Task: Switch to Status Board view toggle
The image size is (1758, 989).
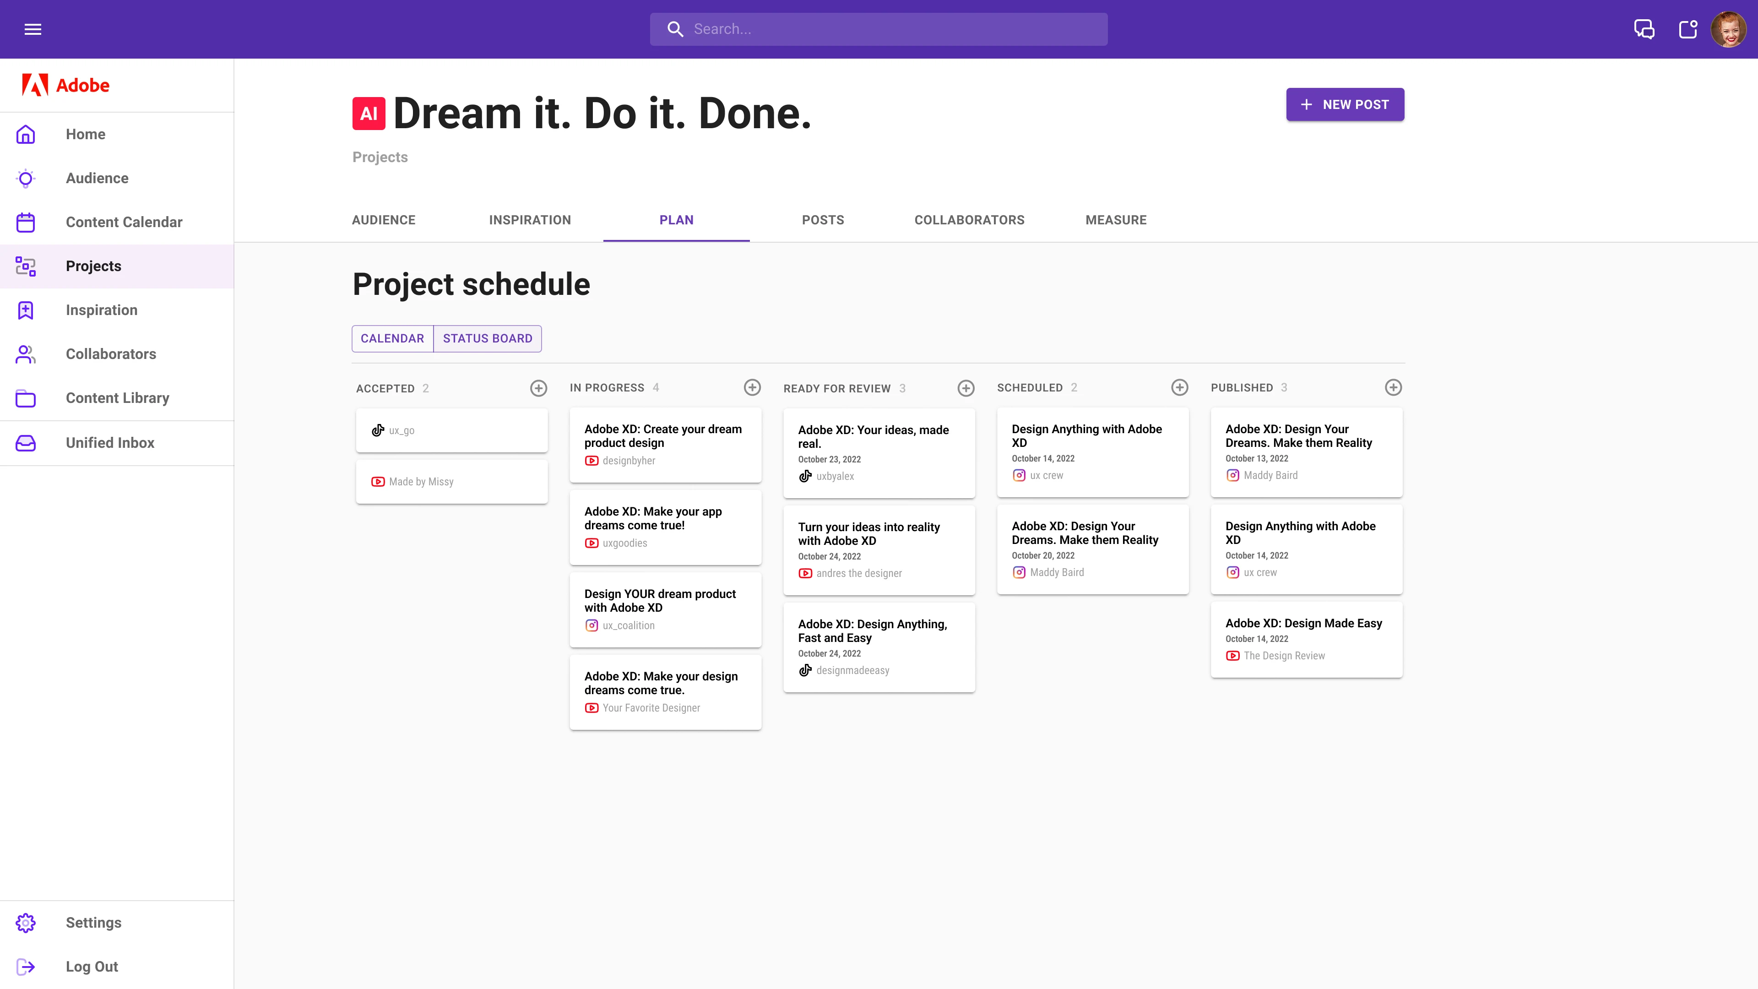Action: click(487, 338)
